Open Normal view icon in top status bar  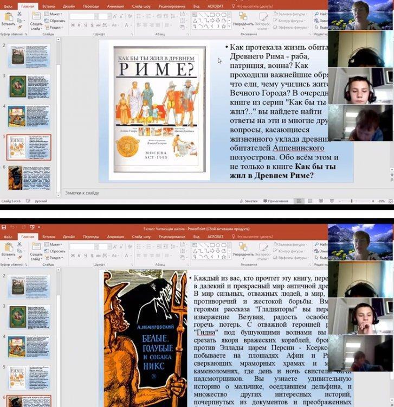click(299, 201)
